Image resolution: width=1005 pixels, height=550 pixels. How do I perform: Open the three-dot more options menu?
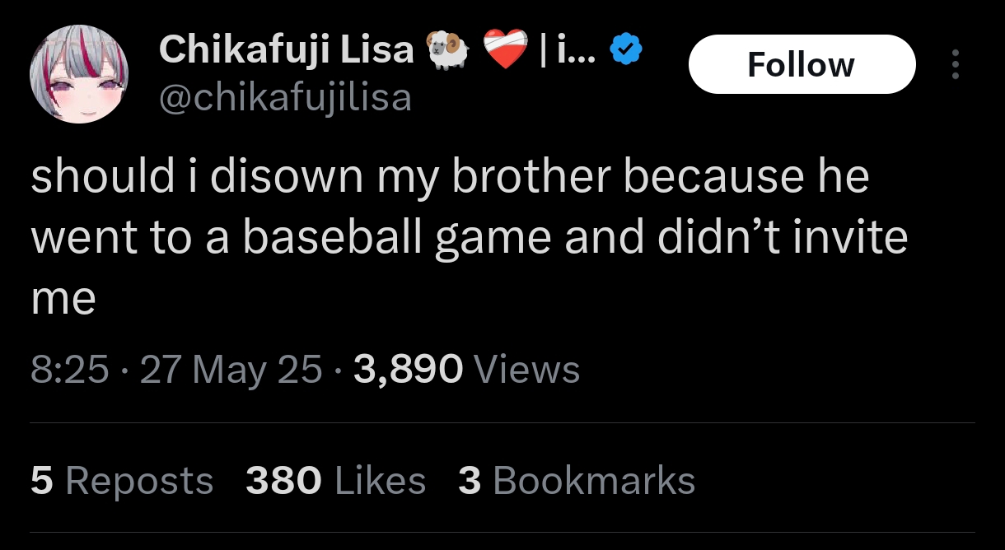[x=955, y=64]
